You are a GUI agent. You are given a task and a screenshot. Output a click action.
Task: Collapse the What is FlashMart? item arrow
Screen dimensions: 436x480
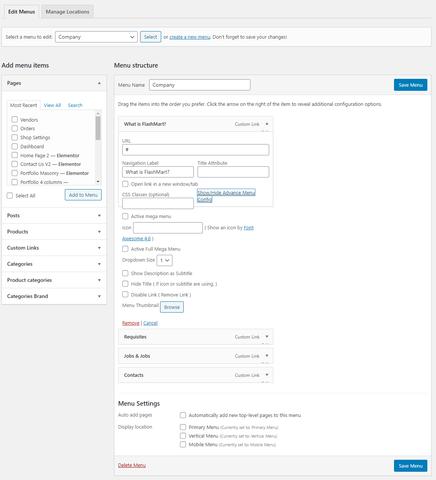pos(267,123)
